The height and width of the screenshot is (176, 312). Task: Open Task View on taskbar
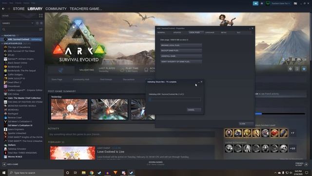point(76,173)
